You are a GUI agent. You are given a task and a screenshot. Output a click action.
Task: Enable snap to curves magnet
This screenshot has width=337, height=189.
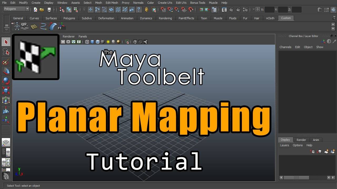click(x=170, y=10)
